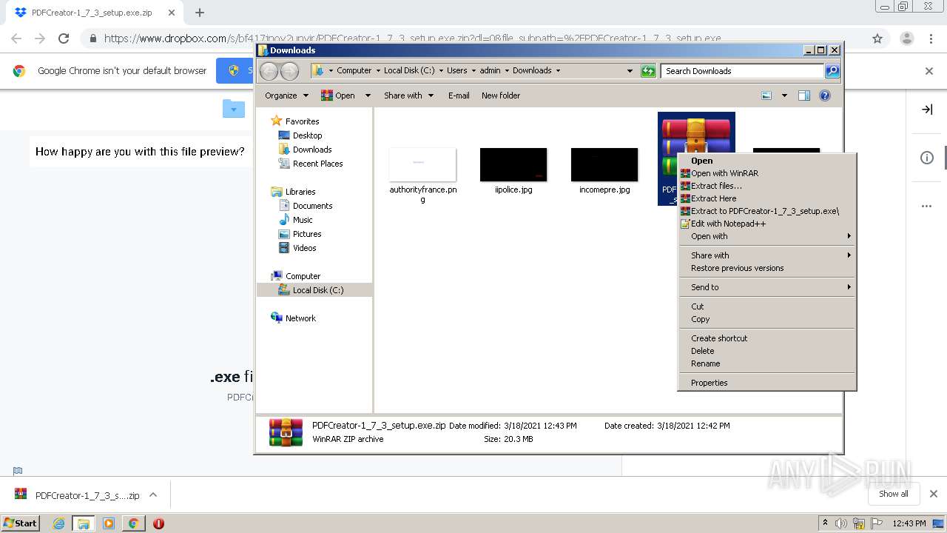Image resolution: width=947 pixels, height=533 pixels.
Task: Open Dropbox more options ellipsis
Action: coord(927,206)
